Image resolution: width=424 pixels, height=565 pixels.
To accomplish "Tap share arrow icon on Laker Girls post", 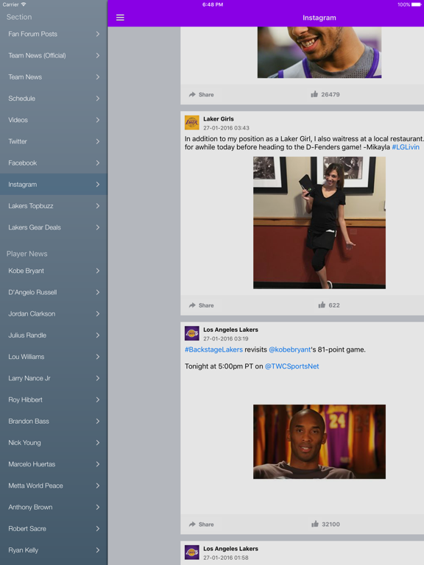I will [x=192, y=305].
